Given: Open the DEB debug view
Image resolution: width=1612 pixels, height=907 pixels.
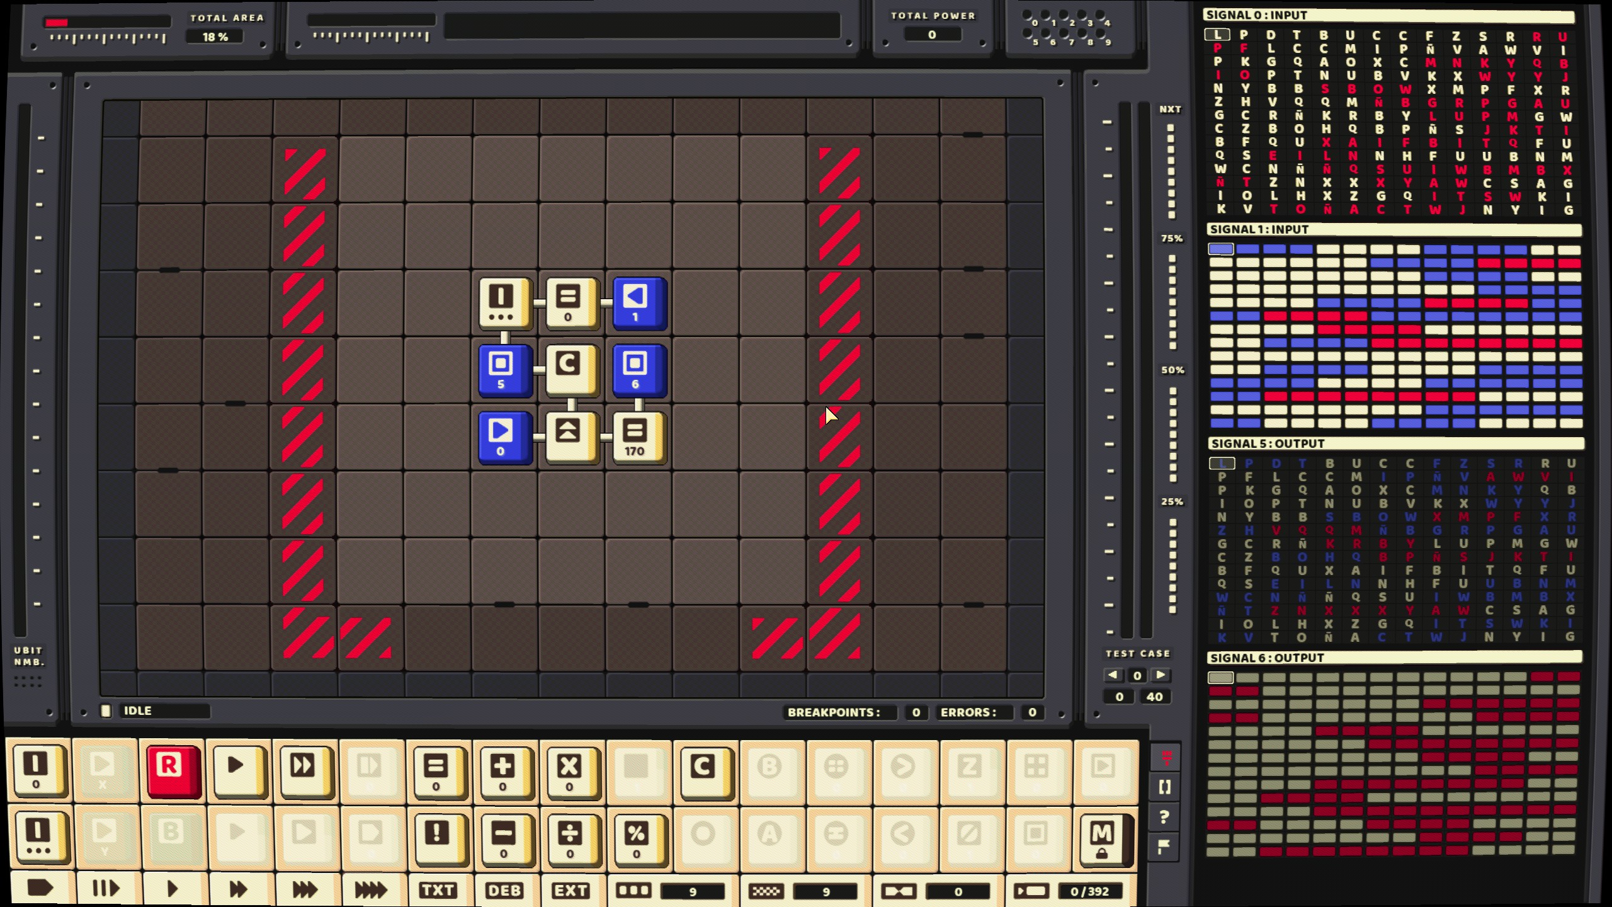Looking at the screenshot, I should click(506, 890).
